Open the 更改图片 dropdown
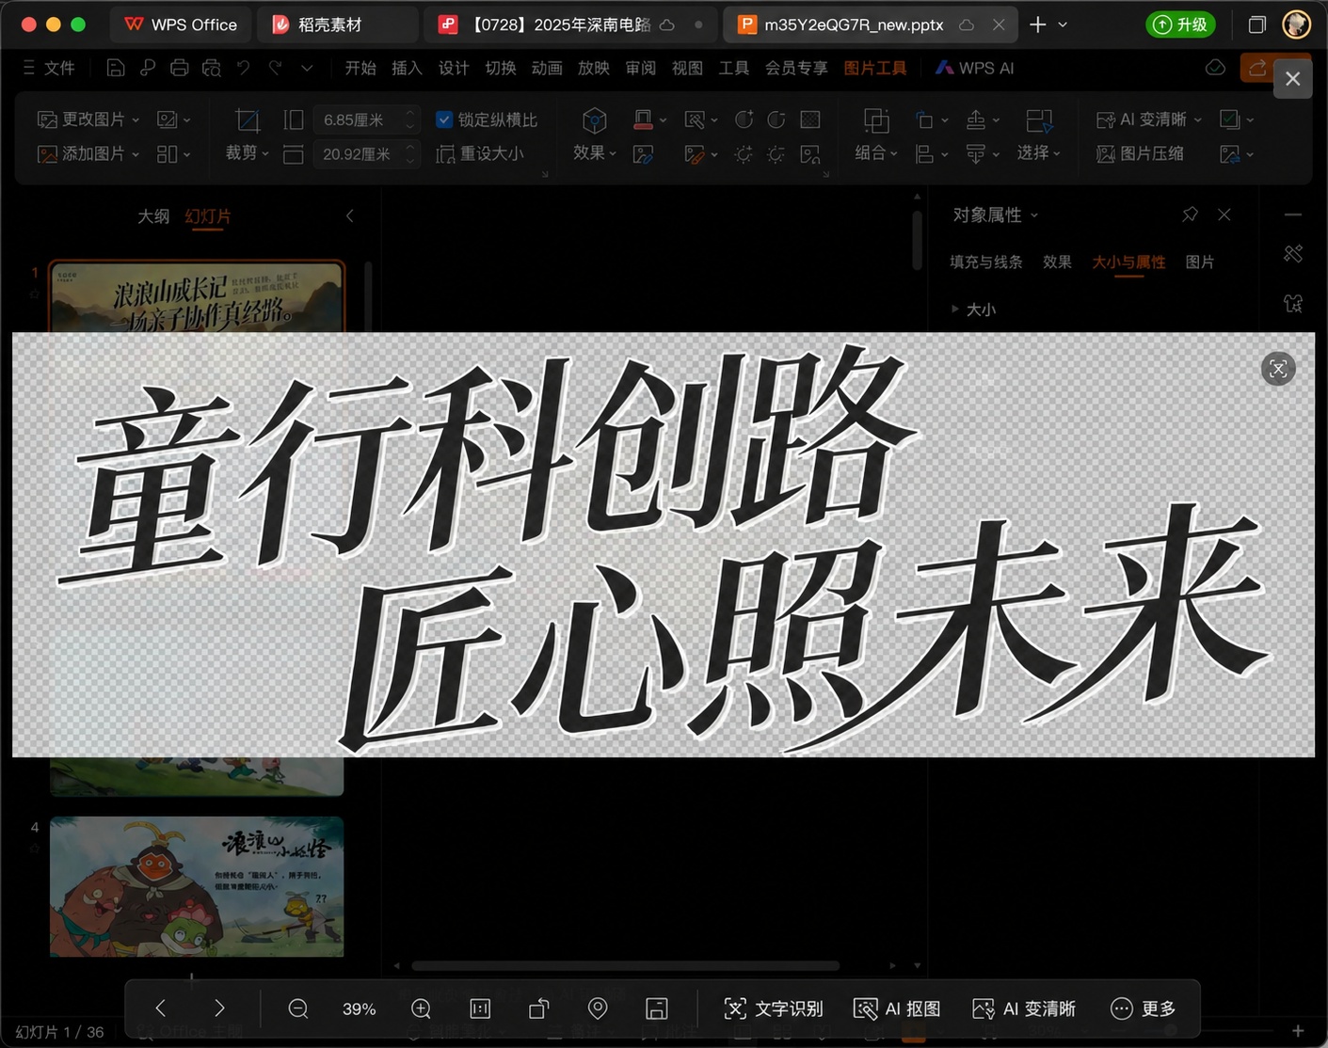The height and width of the screenshot is (1048, 1328). point(88,119)
